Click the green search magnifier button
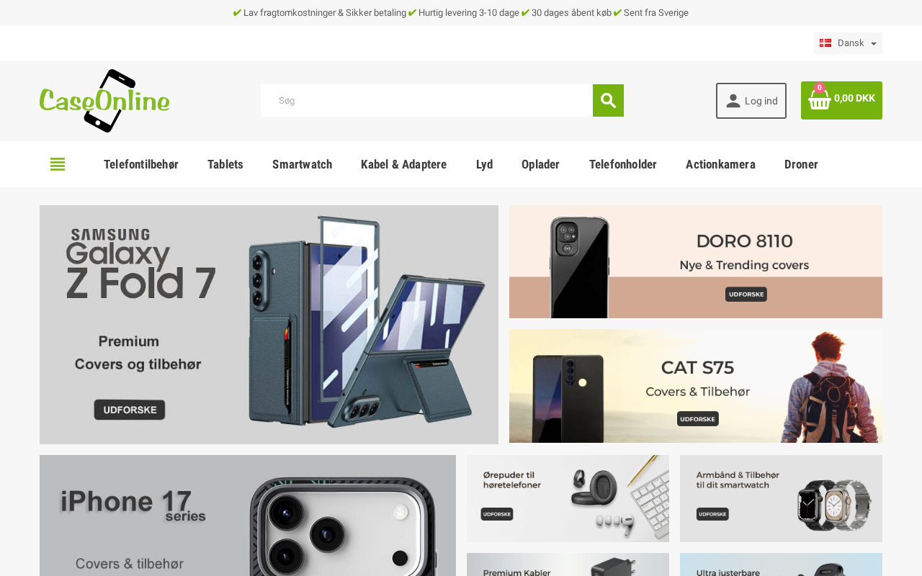Viewport: 922px width, 576px height. tap(608, 100)
